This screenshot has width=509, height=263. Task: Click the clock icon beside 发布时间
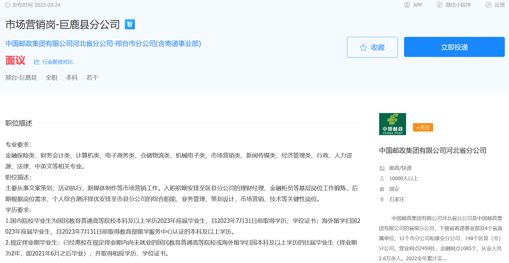tap(8, 5)
